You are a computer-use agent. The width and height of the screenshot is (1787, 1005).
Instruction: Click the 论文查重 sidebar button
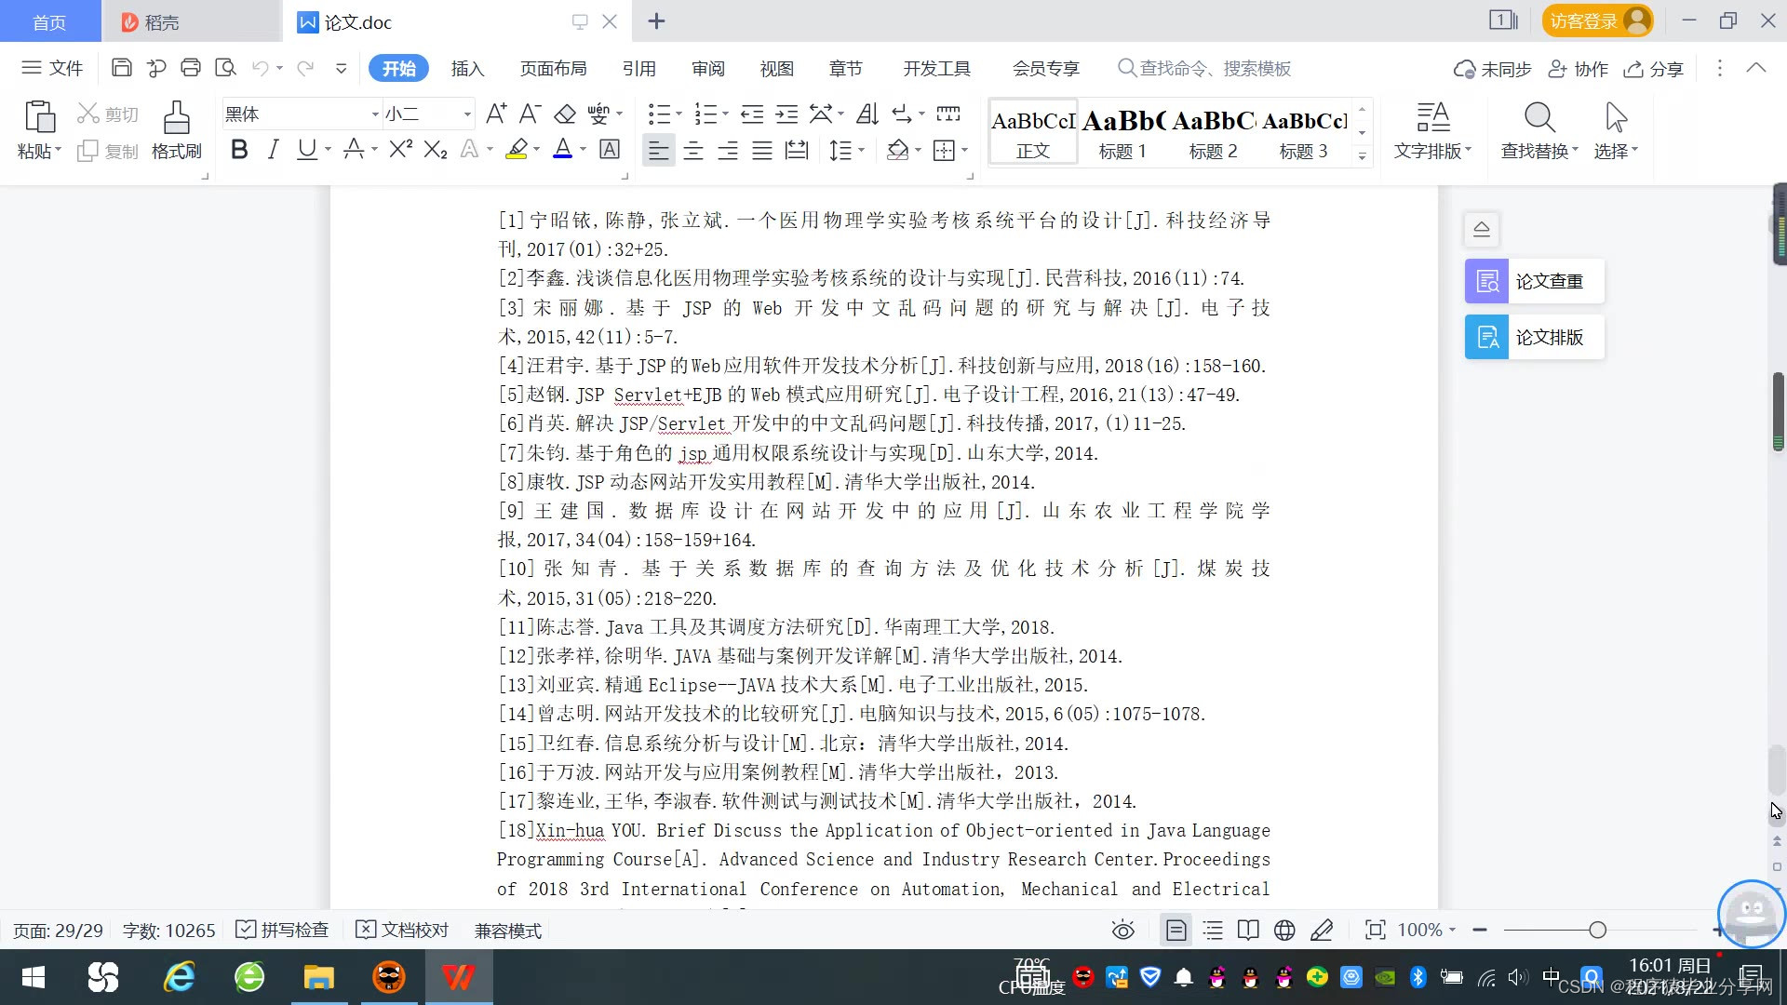[1534, 281]
